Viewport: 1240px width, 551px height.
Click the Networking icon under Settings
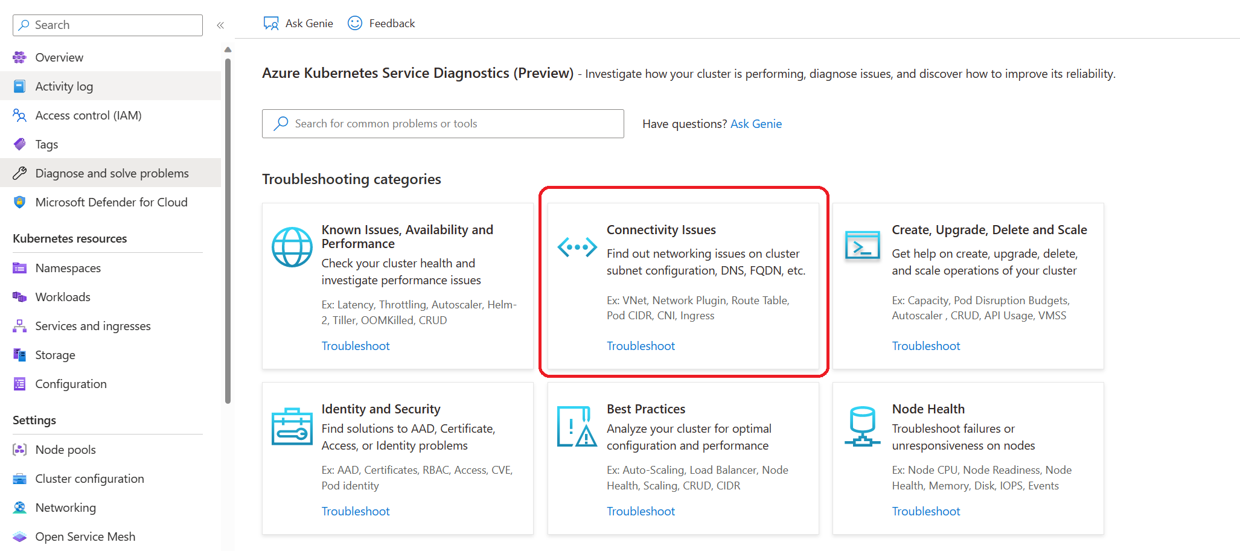[19, 507]
